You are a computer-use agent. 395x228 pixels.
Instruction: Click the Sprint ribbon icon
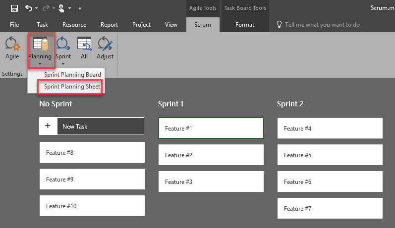(63, 45)
